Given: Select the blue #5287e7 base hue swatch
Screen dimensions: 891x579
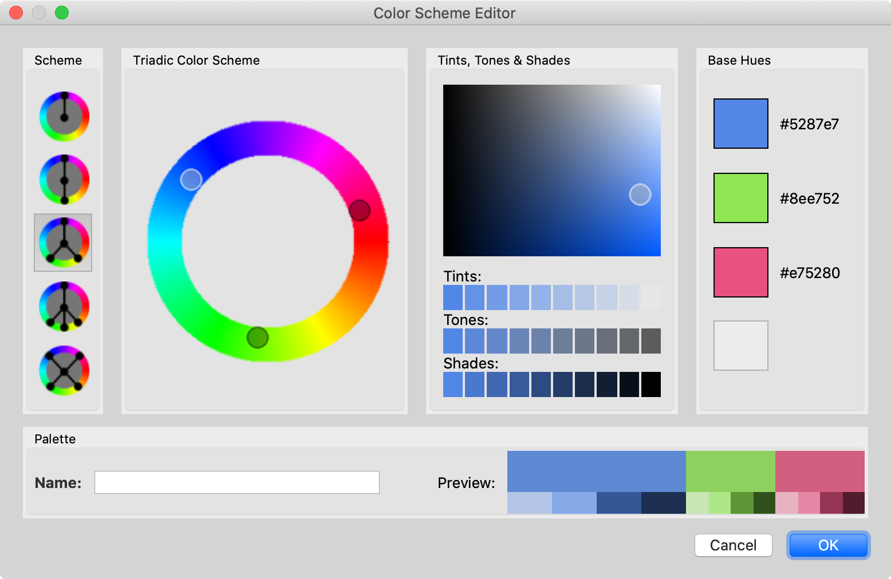Looking at the screenshot, I should pos(740,124).
